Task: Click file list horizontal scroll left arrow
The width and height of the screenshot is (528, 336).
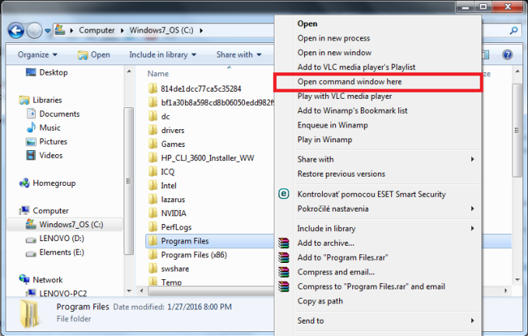Action: (x=142, y=291)
